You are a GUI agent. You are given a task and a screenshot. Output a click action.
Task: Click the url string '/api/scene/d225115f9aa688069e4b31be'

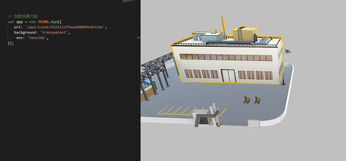65,27
